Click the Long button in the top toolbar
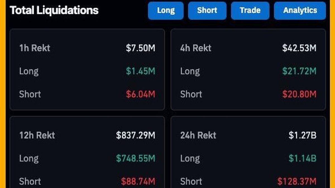This screenshot has height=188, width=335. tap(166, 11)
